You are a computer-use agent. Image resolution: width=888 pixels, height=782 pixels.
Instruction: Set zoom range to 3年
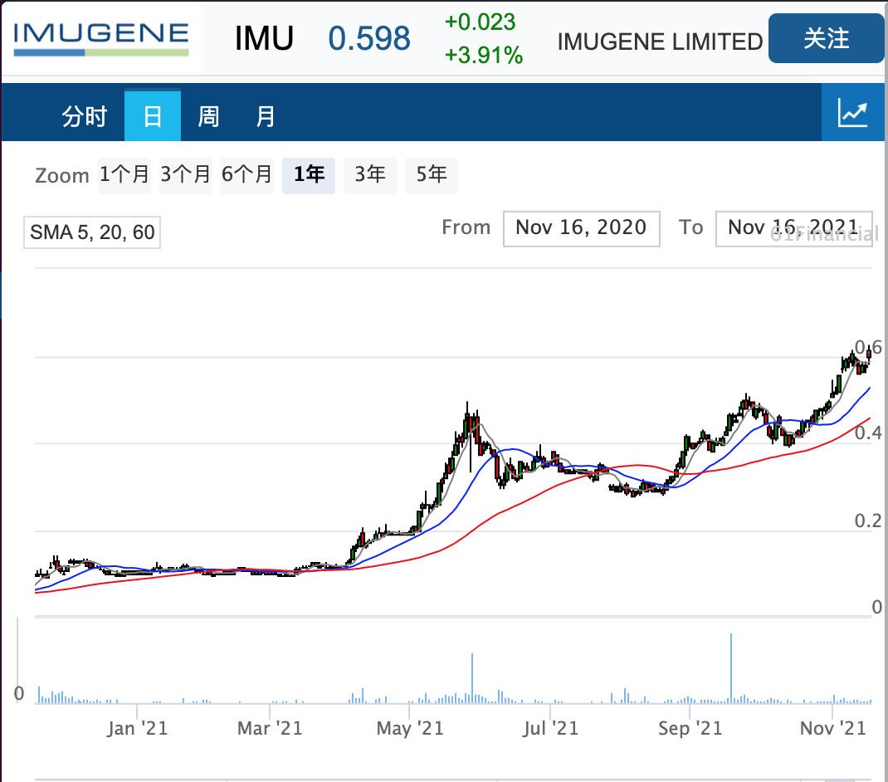370,174
